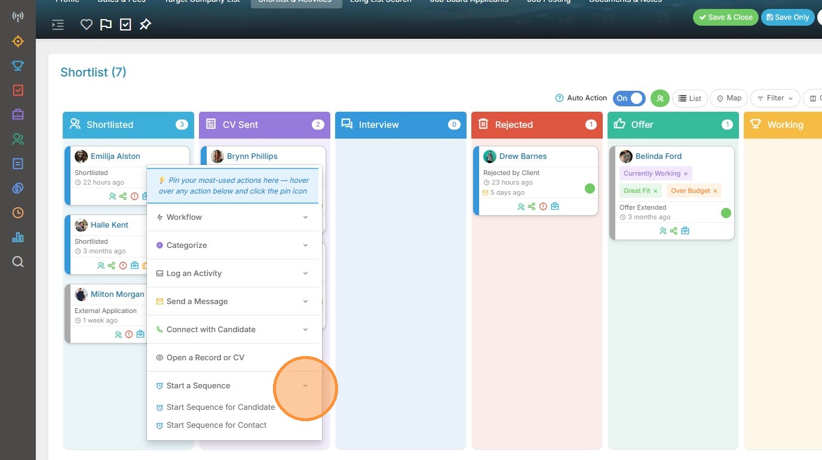Open the blue document list sidebar icon

(x=18, y=164)
